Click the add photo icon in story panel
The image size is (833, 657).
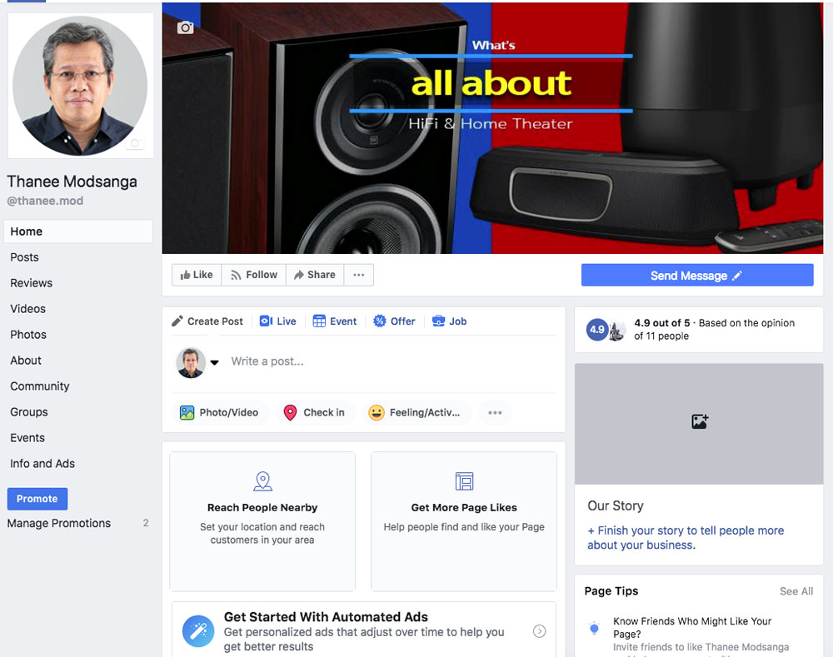pos(700,422)
